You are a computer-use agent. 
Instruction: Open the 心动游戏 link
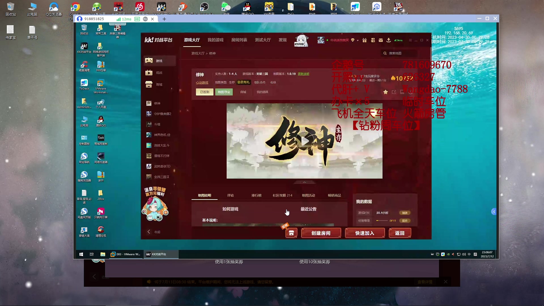point(202,83)
